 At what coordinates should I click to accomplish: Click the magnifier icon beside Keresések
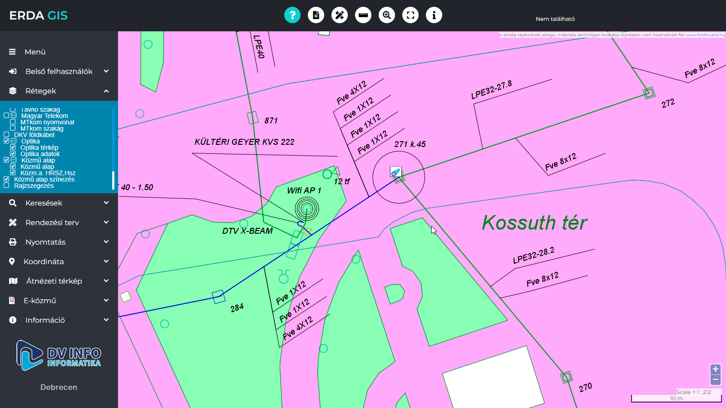(13, 203)
